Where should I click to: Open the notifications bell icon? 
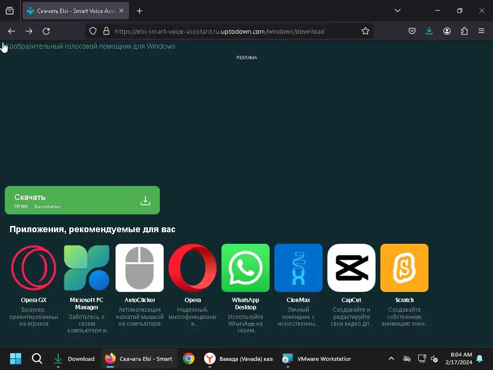point(480,358)
